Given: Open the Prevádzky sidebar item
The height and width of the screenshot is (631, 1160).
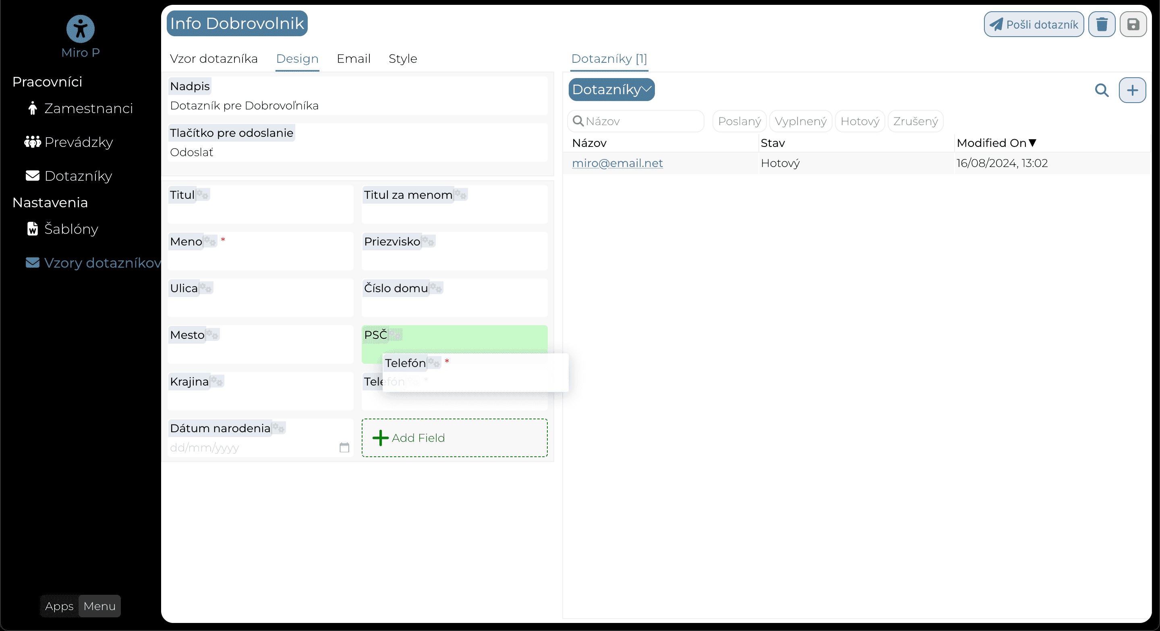Looking at the screenshot, I should click(x=68, y=142).
